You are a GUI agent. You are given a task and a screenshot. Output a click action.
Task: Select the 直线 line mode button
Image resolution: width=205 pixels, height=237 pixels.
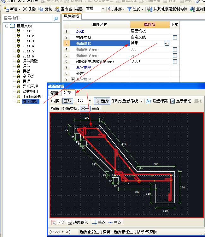coord(68,101)
